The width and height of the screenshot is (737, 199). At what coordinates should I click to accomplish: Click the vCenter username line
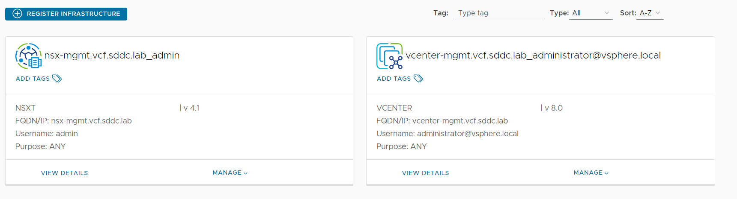tap(448, 134)
